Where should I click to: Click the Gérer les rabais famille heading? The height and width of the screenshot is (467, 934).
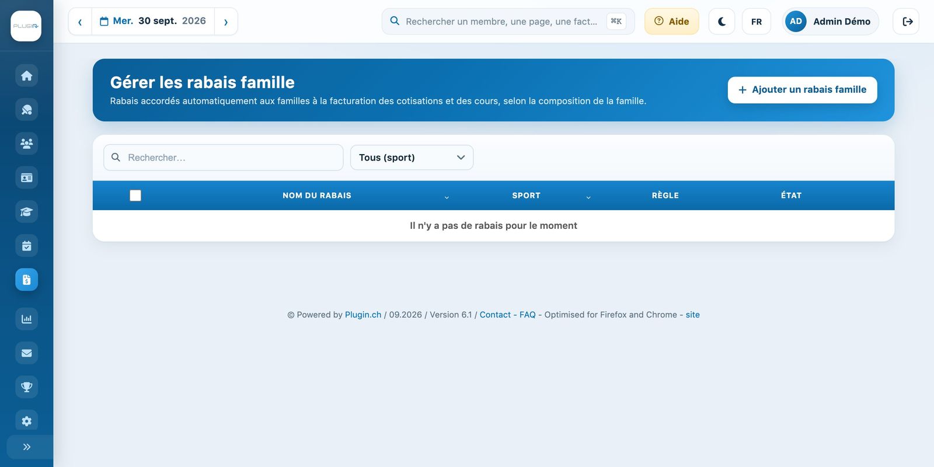[203, 82]
